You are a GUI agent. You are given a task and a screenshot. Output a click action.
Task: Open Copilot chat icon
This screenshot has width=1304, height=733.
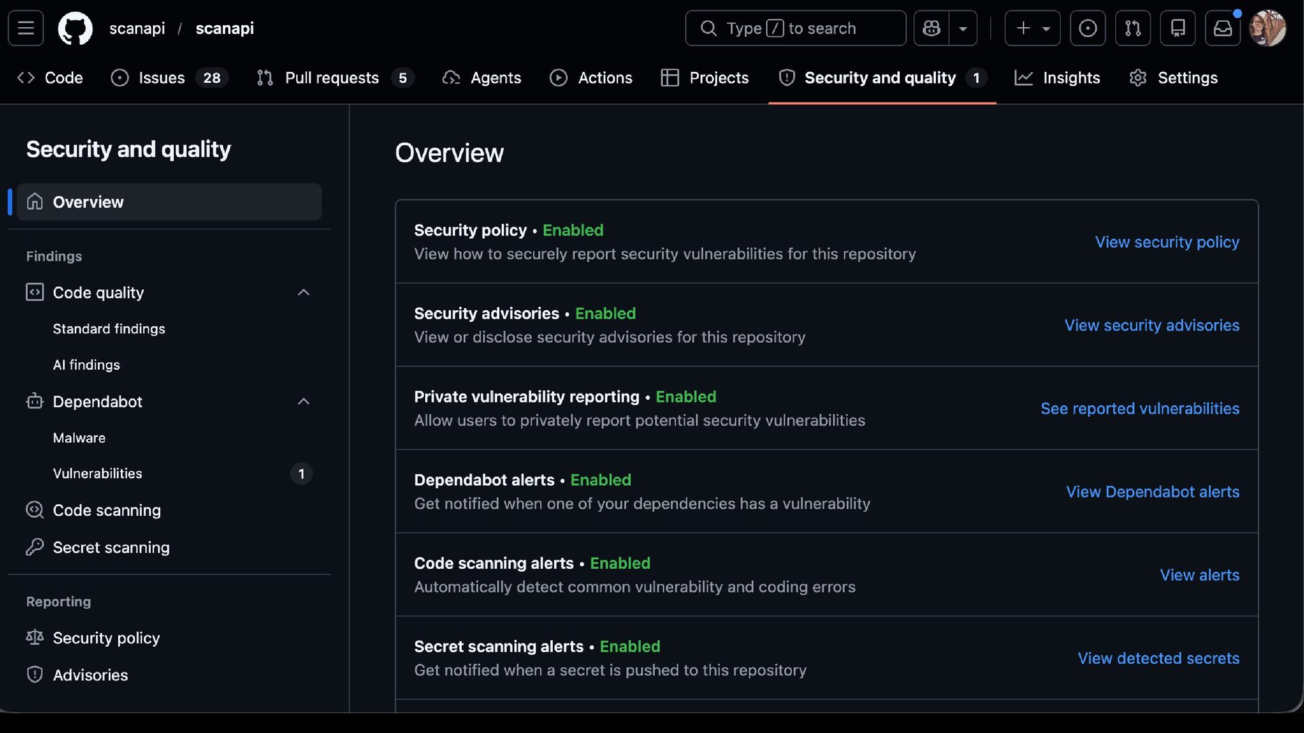[x=931, y=28]
